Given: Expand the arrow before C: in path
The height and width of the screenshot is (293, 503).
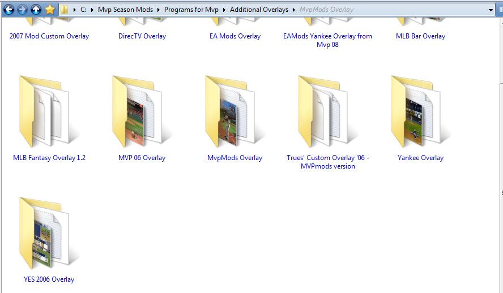Looking at the screenshot, I should (x=74, y=10).
